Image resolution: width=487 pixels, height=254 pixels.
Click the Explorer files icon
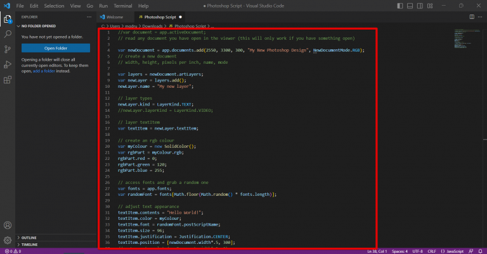pos(8,18)
